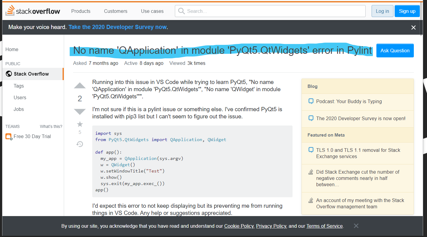
Task: Open Tags in the sidebar
Action: pos(19,86)
